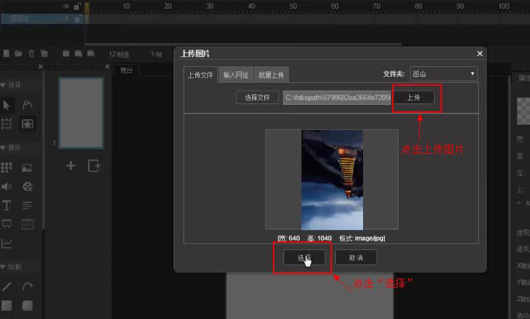Toggle the lock icon on layer 图层0

tap(78, 19)
